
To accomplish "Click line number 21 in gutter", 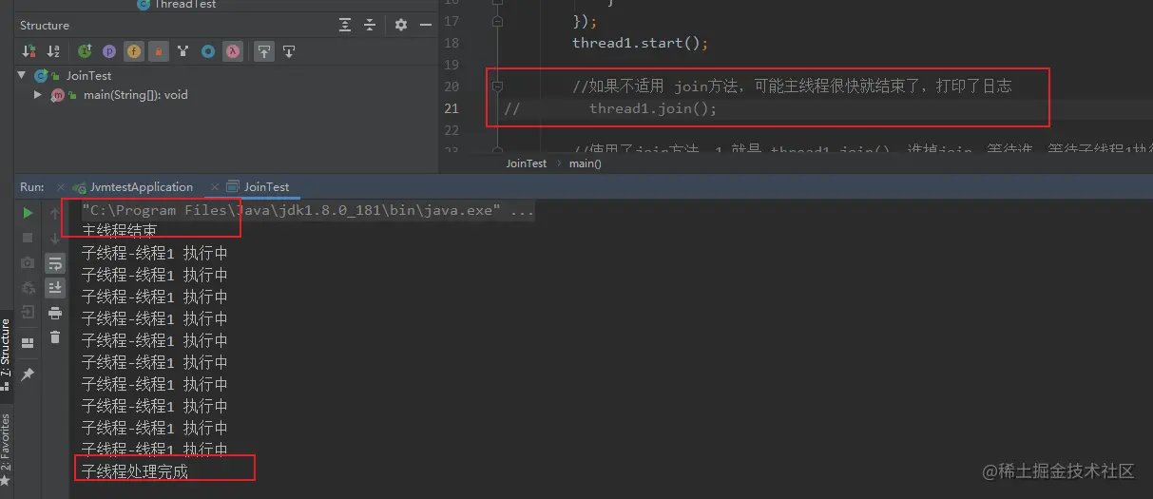I will 451,108.
